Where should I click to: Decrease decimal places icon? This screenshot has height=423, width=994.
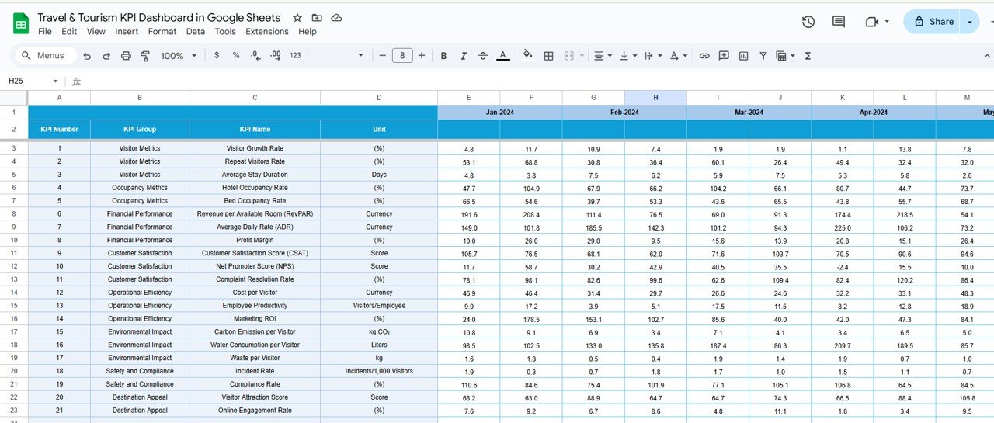coord(255,56)
